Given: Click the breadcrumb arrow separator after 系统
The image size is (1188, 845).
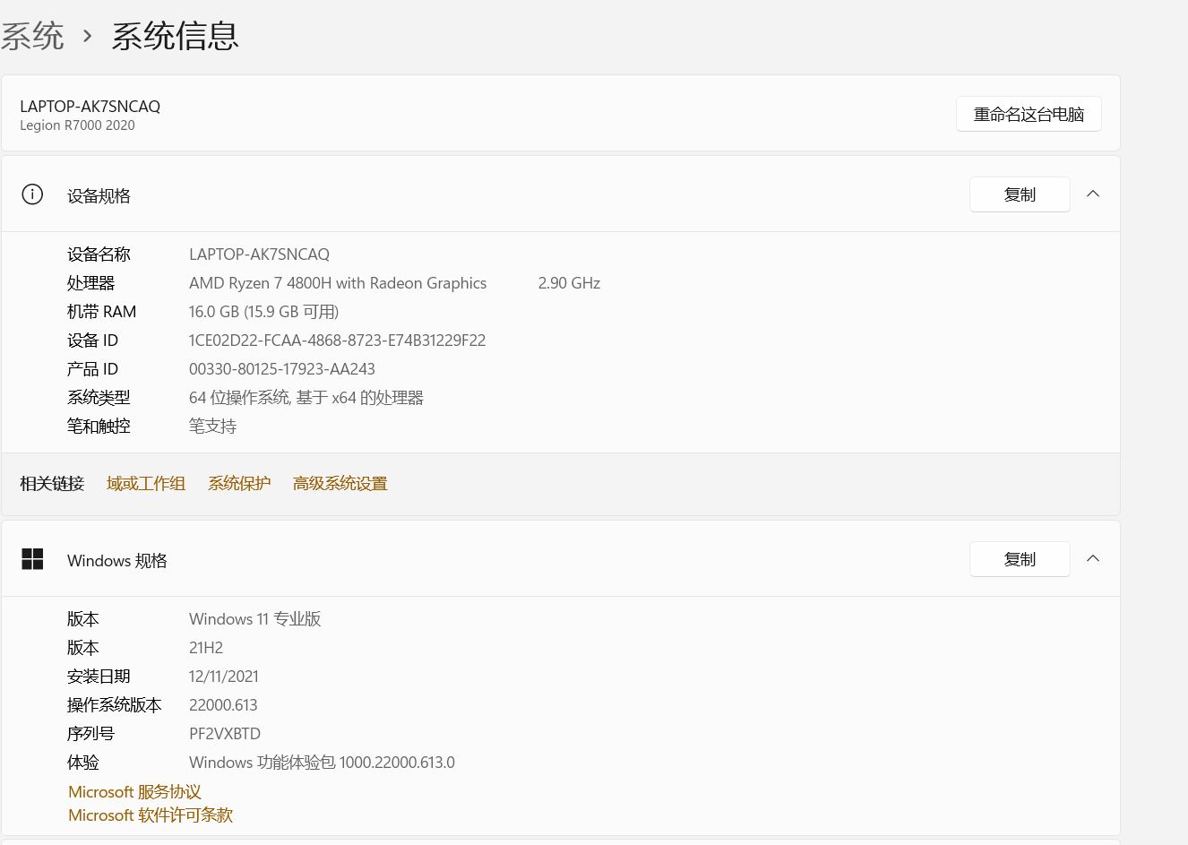Looking at the screenshot, I should point(87,37).
